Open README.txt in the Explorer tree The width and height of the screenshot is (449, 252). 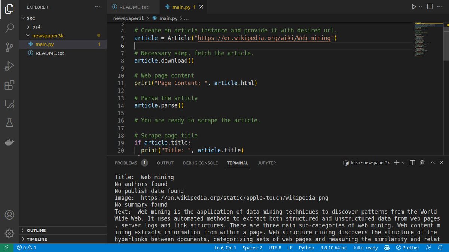tap(63, 53)
